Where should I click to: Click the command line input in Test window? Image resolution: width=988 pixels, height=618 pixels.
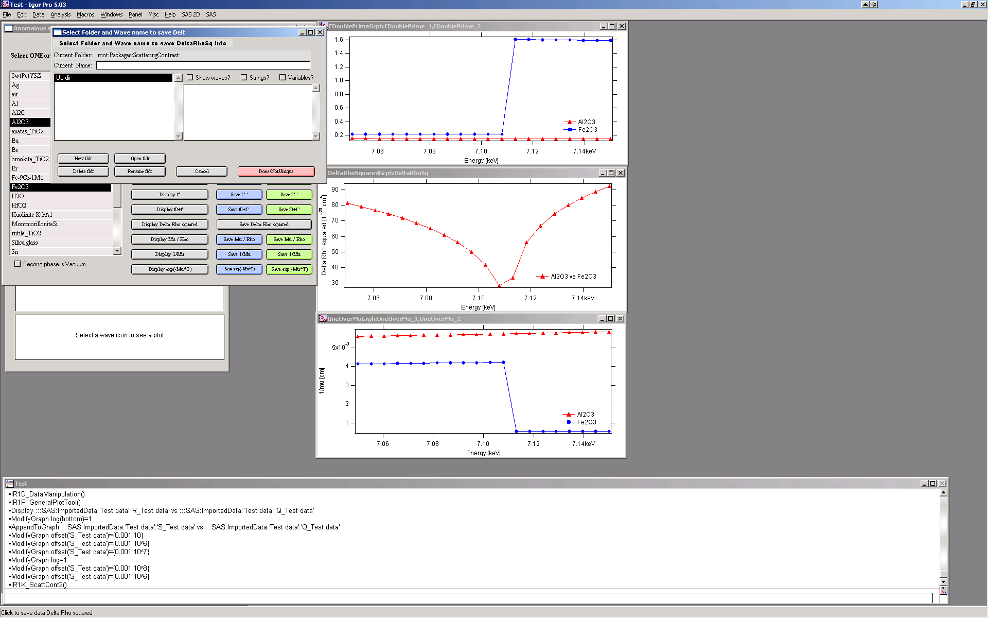[469, 598]
